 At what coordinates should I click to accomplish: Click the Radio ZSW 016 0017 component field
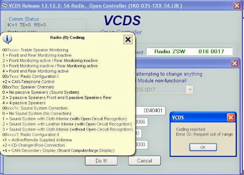point(189,52)
